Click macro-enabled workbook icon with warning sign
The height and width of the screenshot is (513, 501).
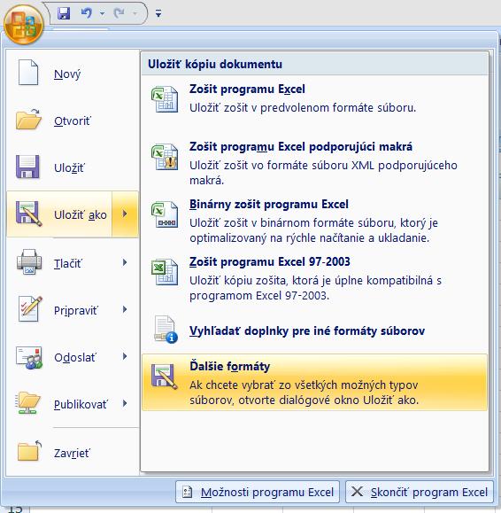(x=165, y=157)
